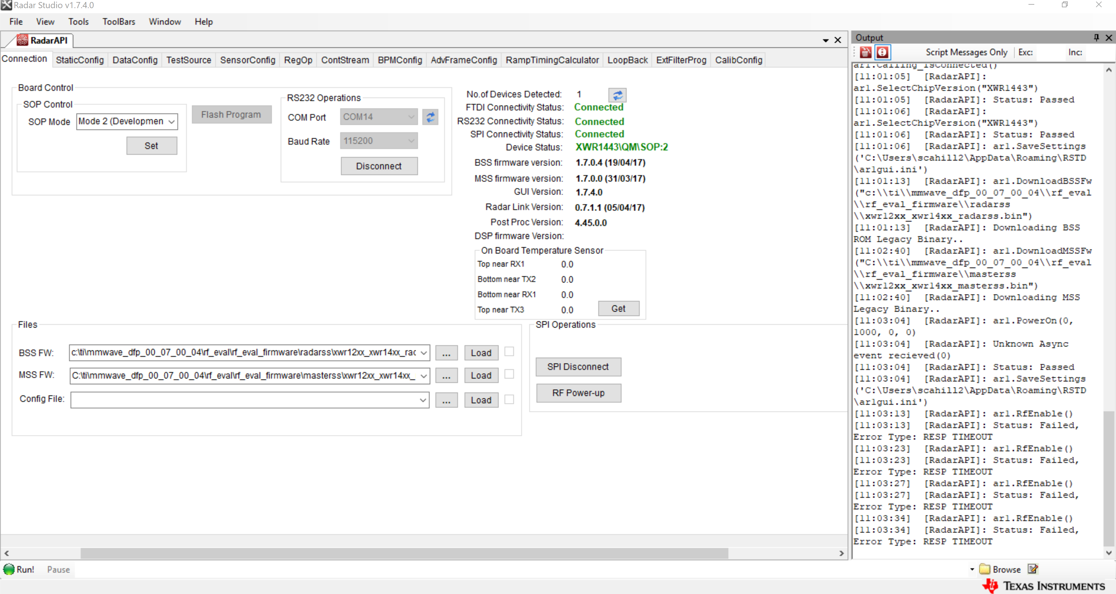This screenshot has height=594, width=1116.
Task: Browse for a script file
Action: coord(1000,569)
